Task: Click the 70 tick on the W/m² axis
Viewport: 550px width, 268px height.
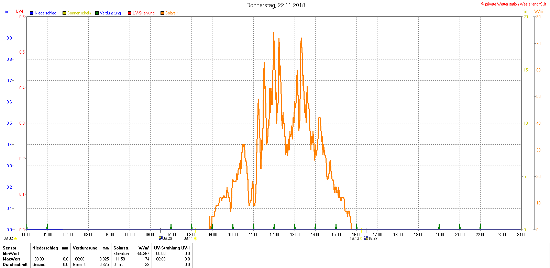Action: coord(538,44)
